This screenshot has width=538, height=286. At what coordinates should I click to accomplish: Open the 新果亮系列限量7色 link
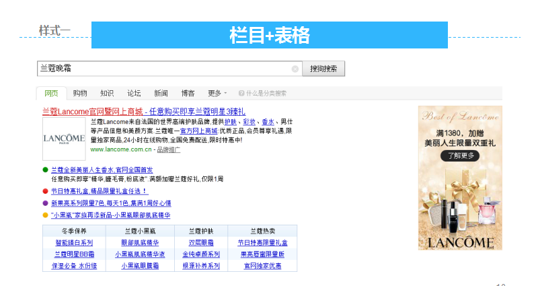coord(111,203)
